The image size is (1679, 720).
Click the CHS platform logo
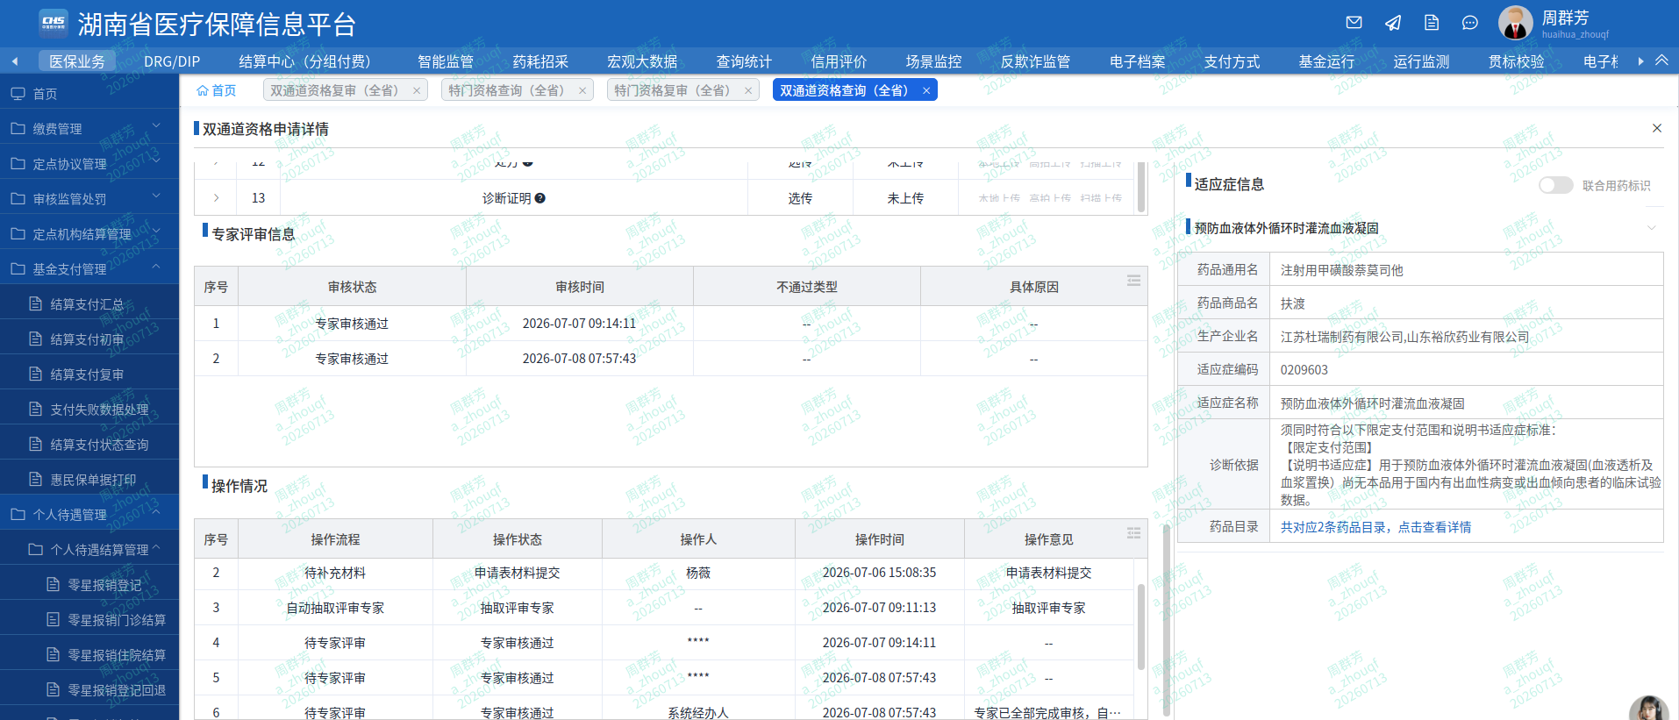point(54,23)
